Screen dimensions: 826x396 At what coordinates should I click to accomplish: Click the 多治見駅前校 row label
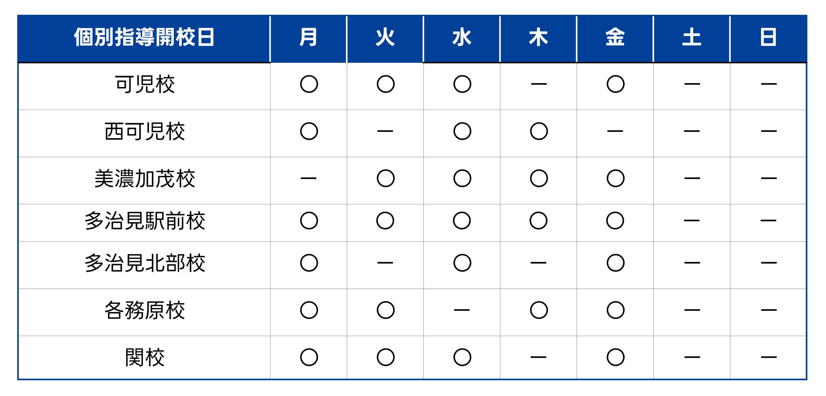145,221
